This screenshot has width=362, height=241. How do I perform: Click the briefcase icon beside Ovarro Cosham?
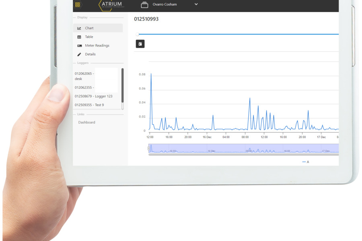point(144,4)
